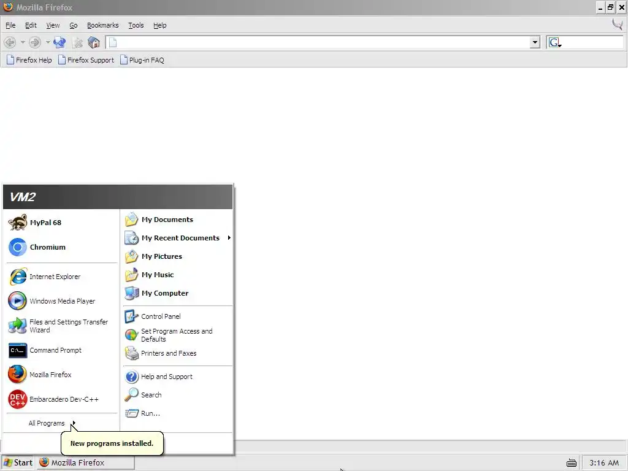The height and width of the screenshot is (471, 628).
Task: Restore down the Firefox window
Action: pyautogui.click(x=610, y=7)
